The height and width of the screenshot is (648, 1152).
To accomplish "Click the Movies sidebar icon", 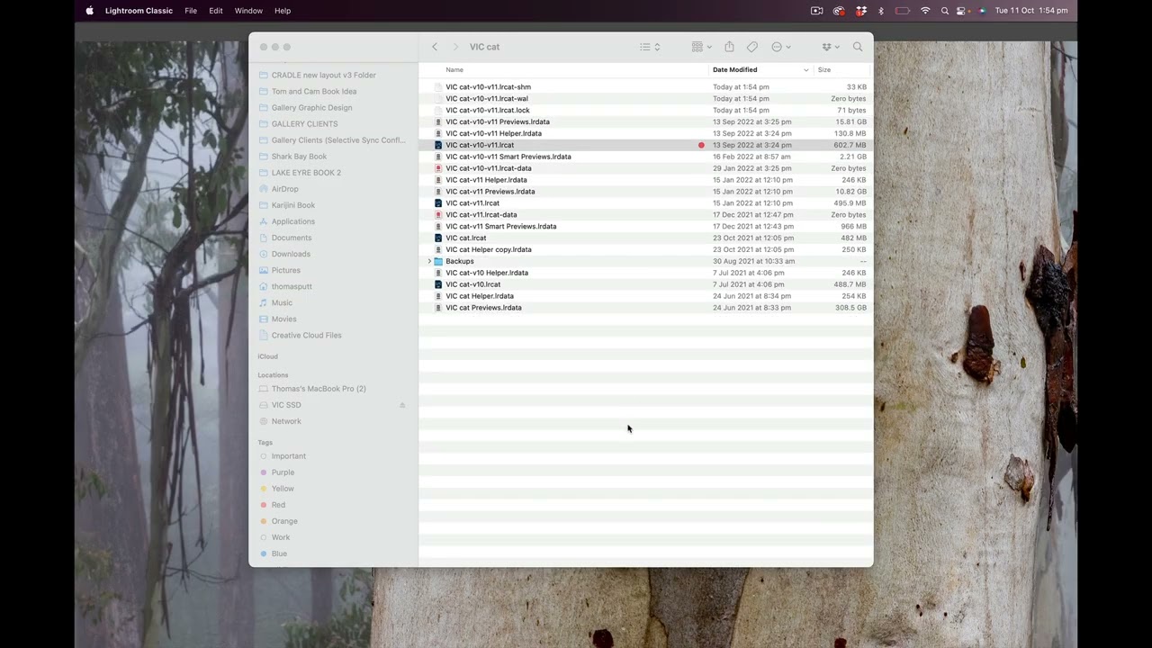I will click(x=264, y=319).
